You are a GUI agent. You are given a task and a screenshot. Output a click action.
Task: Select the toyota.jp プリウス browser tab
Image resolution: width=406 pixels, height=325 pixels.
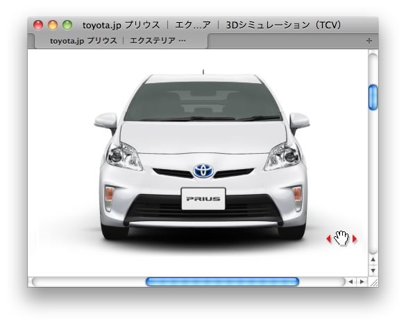[121, 41]
